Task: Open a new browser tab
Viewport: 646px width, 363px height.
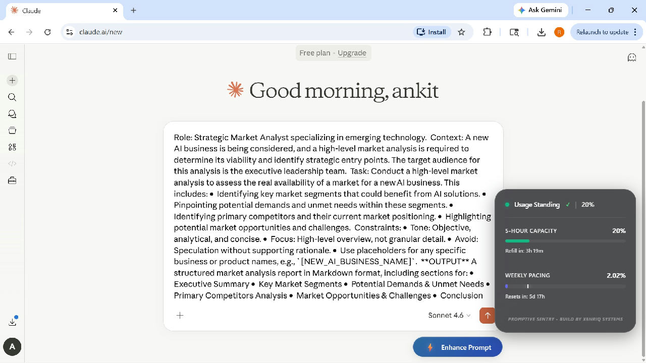Action: [133, 10]
